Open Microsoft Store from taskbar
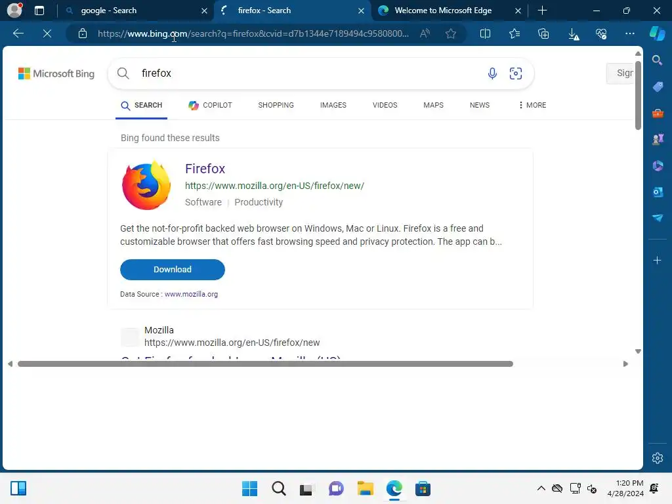The height and width of the screenshot is (504, 672). click(x=423, y=488)
